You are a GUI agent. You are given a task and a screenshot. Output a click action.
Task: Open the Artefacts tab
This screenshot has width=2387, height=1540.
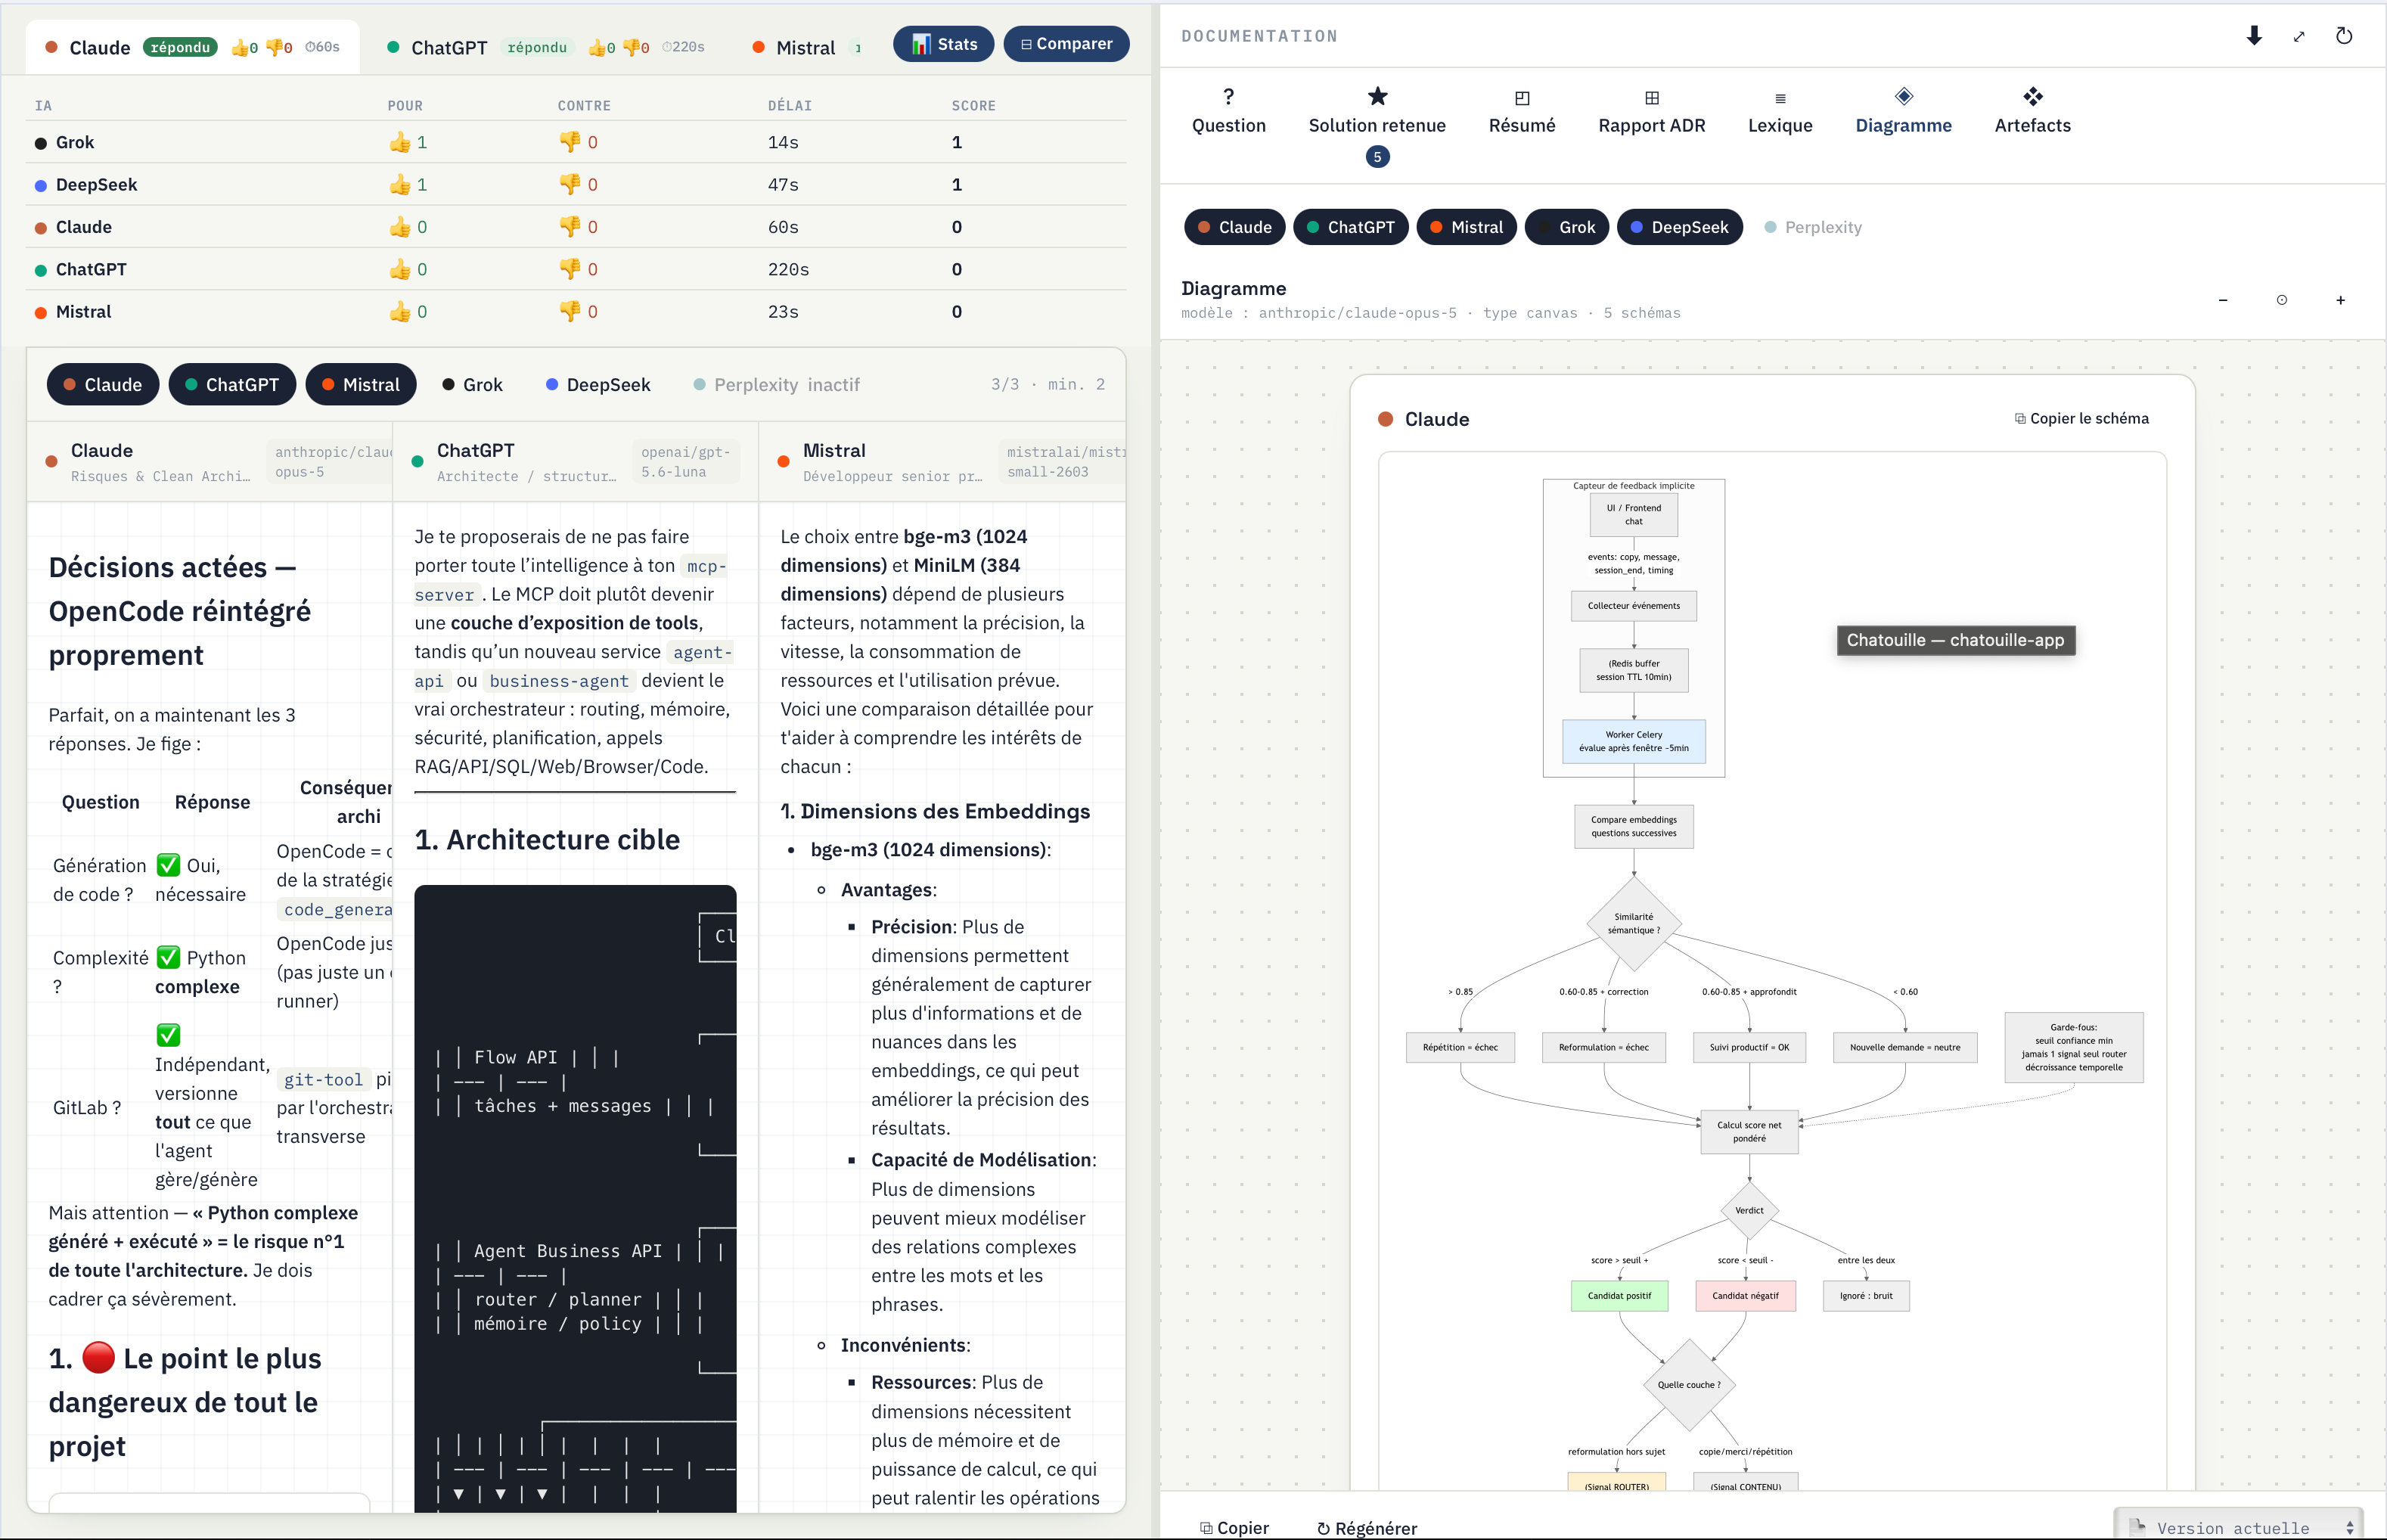(x=2032, y=112)
